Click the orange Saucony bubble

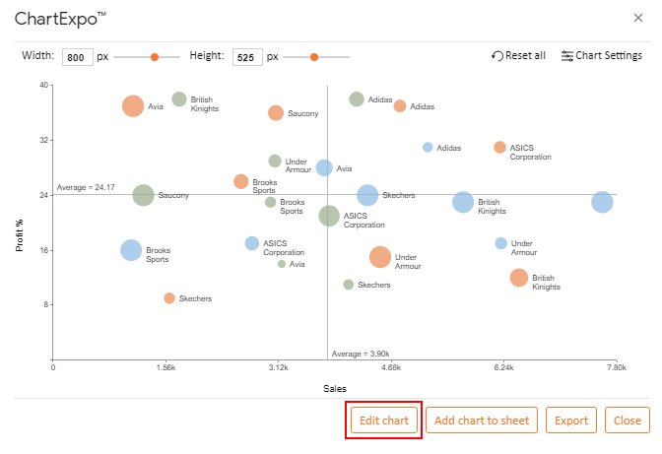276,113
